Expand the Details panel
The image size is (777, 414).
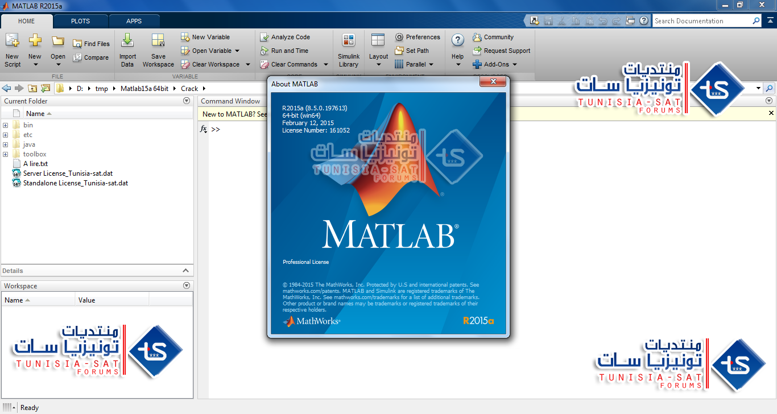pos(185,271)
